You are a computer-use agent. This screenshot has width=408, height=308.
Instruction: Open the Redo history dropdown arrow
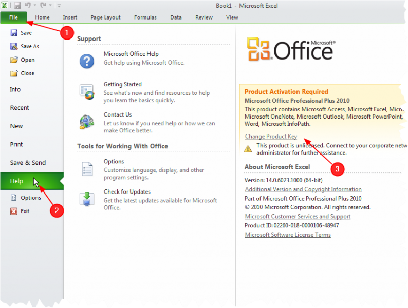[50, 5]
